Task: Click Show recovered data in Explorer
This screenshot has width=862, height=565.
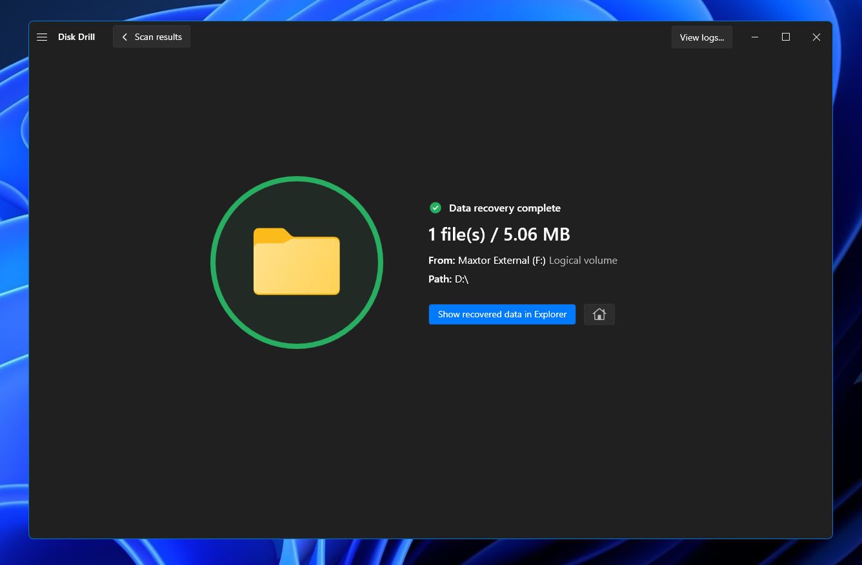Action: [x=502, y=314]
